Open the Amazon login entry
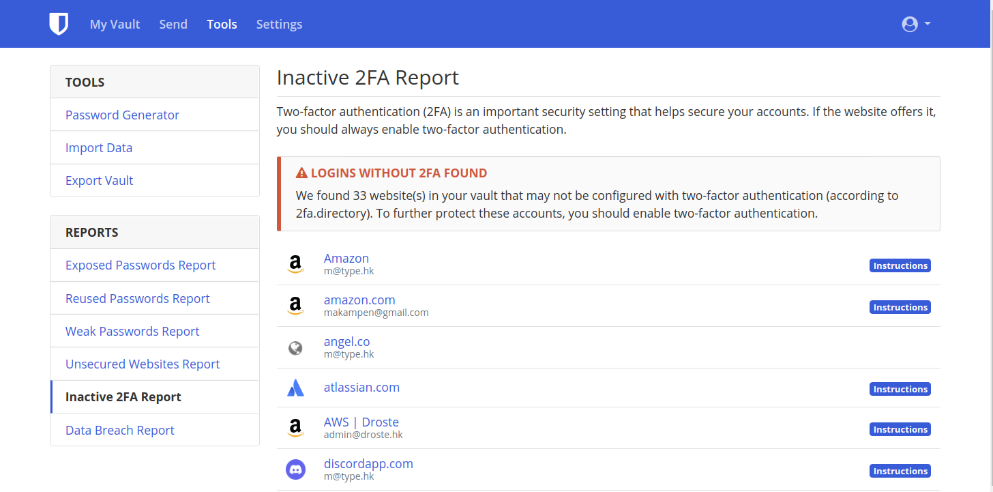The image size is (993, 492). pyautogui.click(x=346, y=258)
